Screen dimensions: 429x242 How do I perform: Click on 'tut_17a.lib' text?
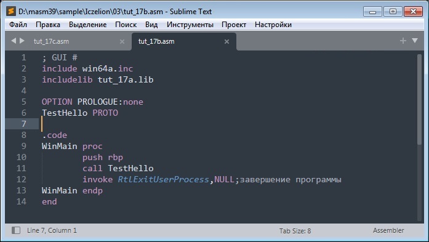pyautogui.click(x=126, y=79)
